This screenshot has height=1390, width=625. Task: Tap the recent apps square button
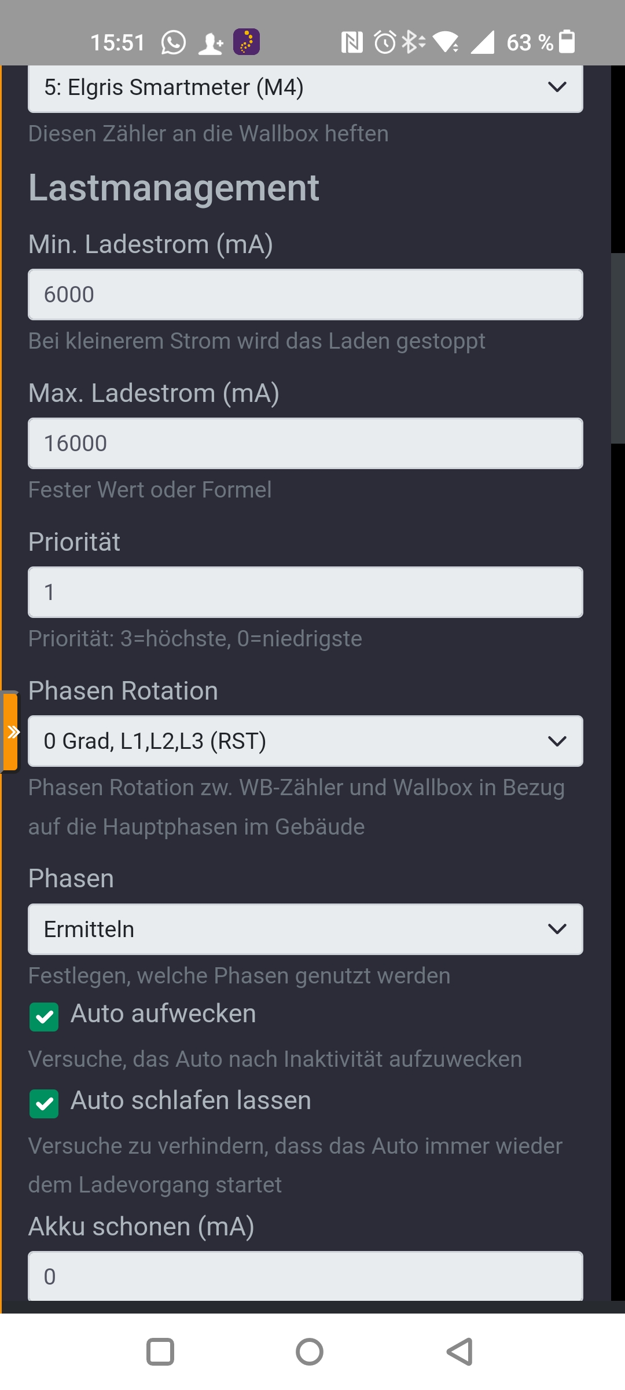(x=160, y=1352)
